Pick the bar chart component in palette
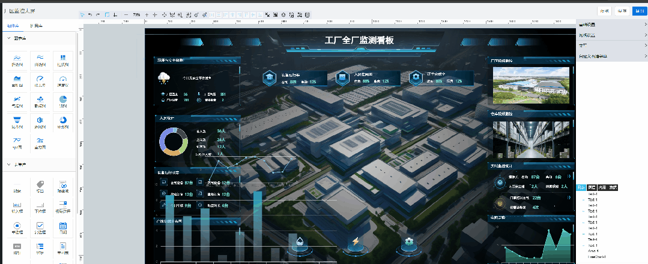 [63, 60]
